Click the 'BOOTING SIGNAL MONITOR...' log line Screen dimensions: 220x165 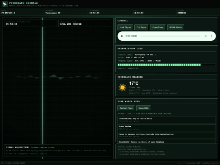[130, 147]
